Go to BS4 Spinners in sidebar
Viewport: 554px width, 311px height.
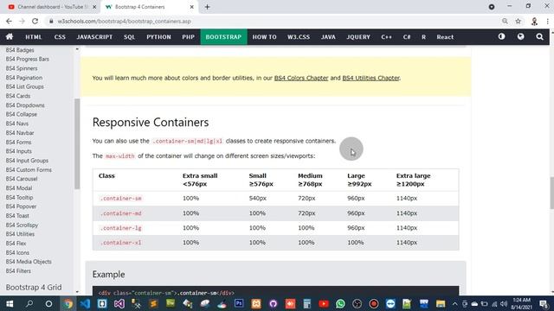pos(22,68)
